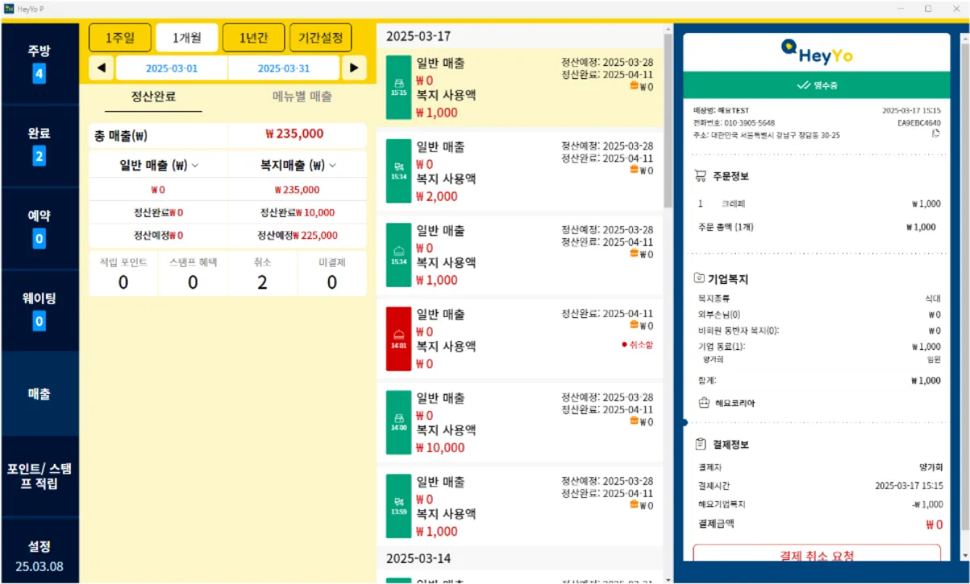Click the order code EA9EBC4640
Screen dimensions: 970x584
click(x=919, y=123)
